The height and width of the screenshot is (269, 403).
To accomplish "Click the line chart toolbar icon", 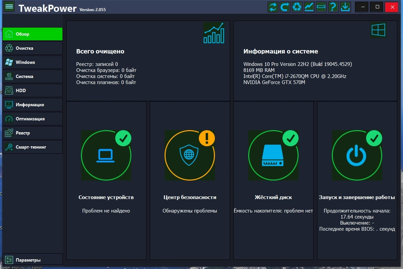I will [x=309, y=7].
